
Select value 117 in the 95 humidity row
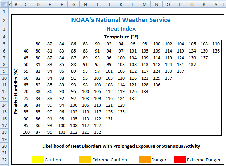coord(86,125)
